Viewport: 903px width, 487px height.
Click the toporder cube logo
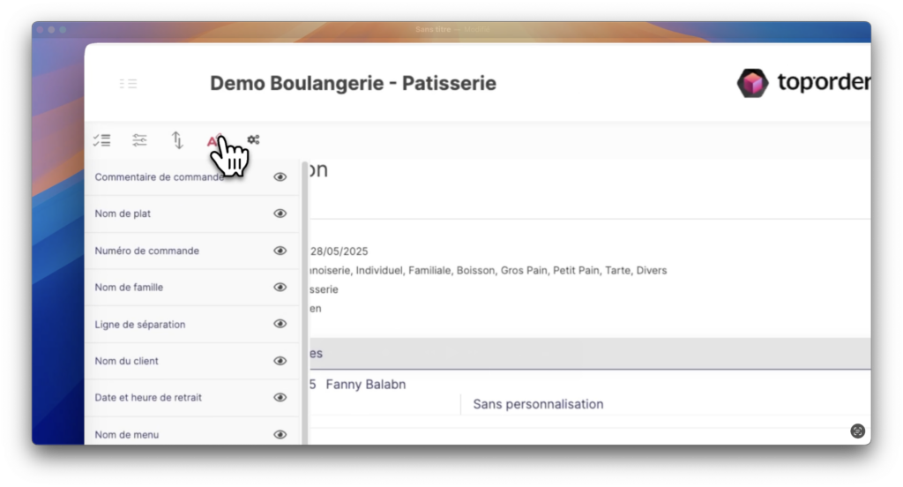(x=752, y=83)
